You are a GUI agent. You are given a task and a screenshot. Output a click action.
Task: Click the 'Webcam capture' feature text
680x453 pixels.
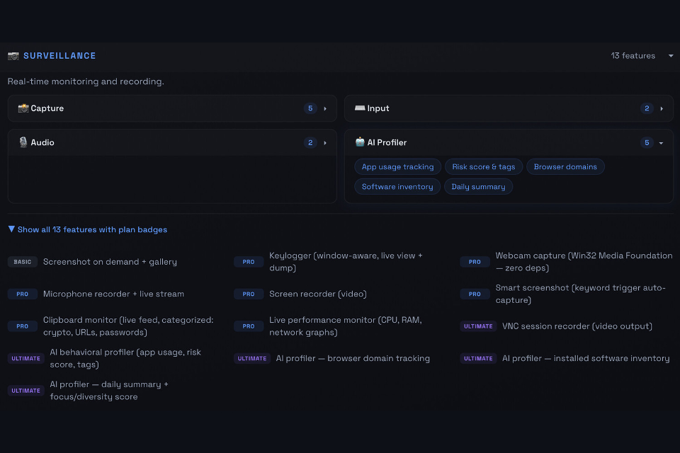[x=584, y=262]
